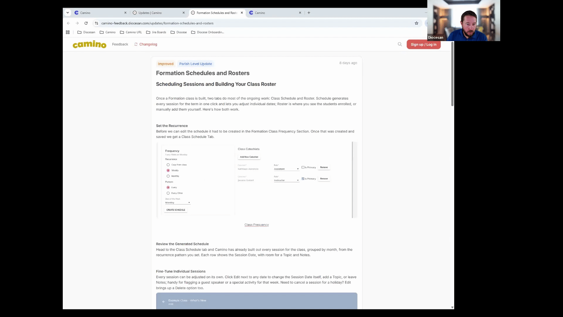The height and width of the screenshot is (317, 563).
Task: Open the Camino tab beside the new tab button
Action: point(275,13)
